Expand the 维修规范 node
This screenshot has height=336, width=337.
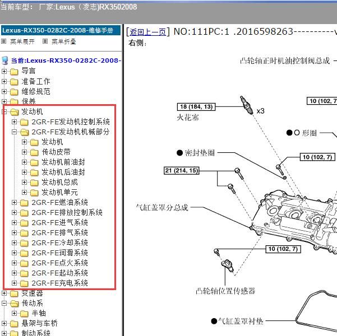[4, 91]
